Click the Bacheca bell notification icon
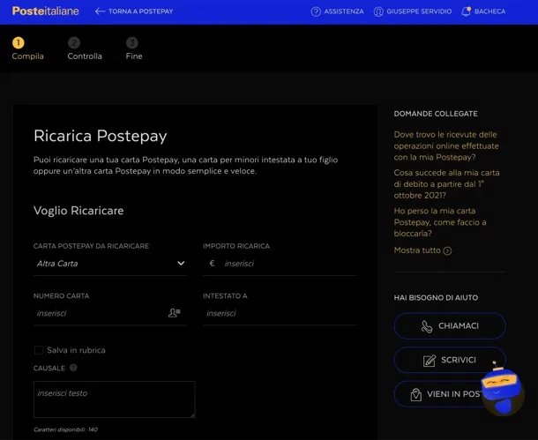538x440 pixels. [466, 11]
